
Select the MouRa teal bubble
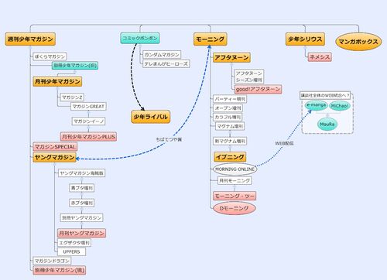[327, 125]
